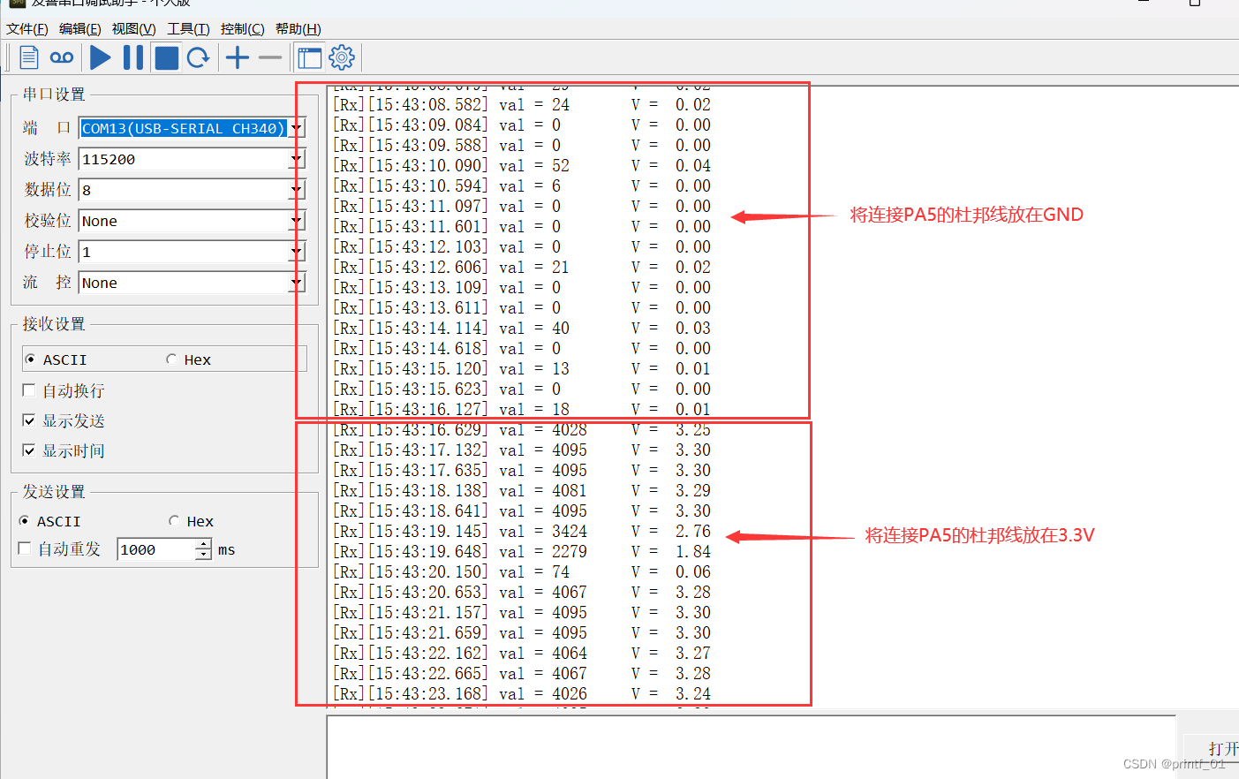Click log line 15:43:20.150 val = 74

pyautogui.click(x=522, y=572)
